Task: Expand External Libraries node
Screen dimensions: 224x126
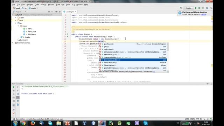Action: pos(13,43)
